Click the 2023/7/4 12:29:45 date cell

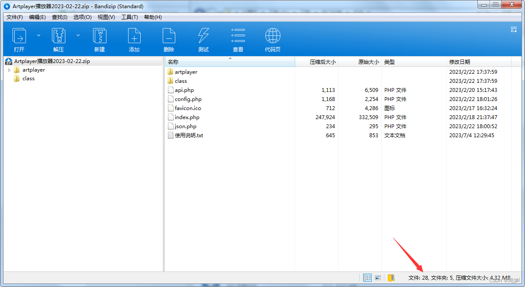472,136
